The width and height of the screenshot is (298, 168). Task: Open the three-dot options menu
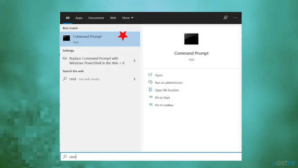(235, 18)
